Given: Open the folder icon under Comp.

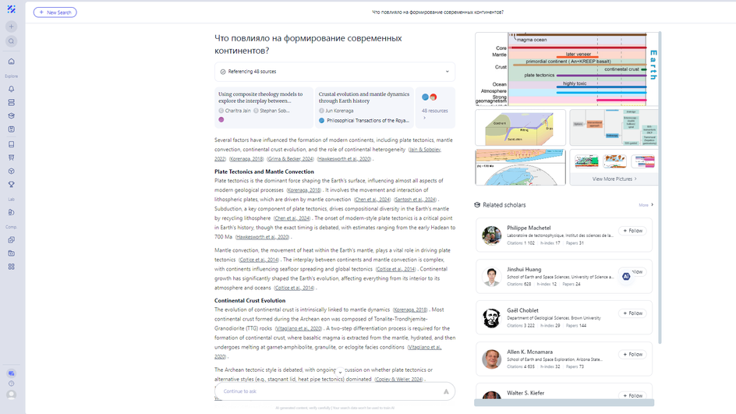Looking at the screenshot, I should point(11,253).
